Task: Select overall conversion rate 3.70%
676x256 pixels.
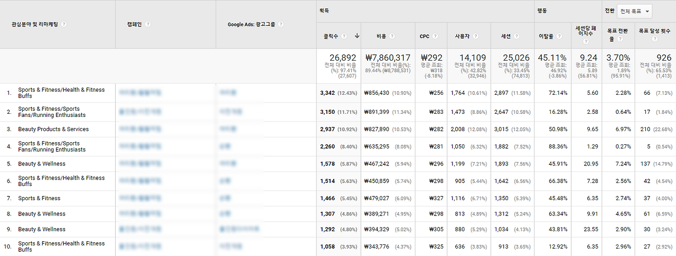Action: [x=618, y=57]
